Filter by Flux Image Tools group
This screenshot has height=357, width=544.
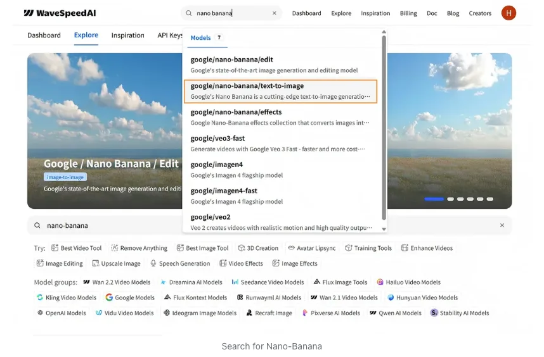(x=340, y=282)
